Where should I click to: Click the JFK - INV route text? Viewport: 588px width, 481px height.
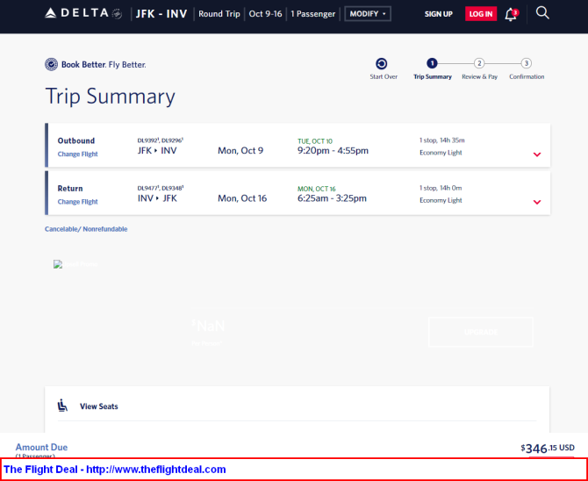[161, 14]
